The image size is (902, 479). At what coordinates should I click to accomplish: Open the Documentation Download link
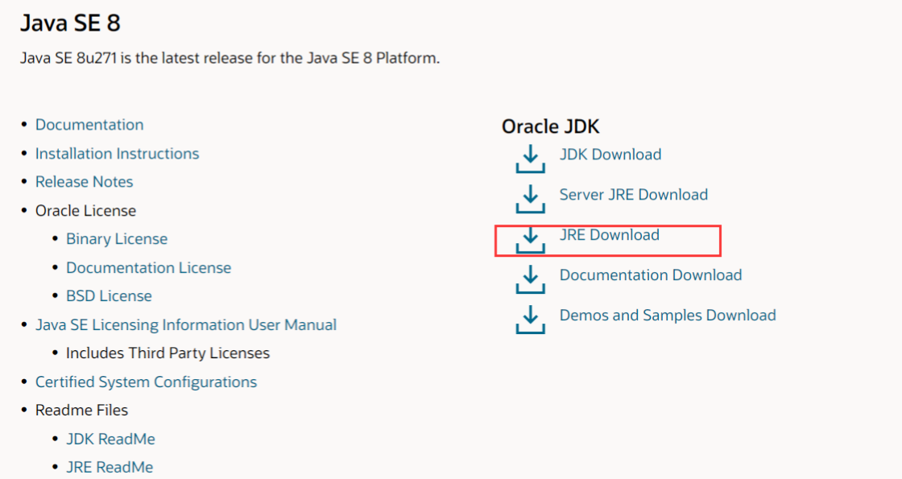651,275
